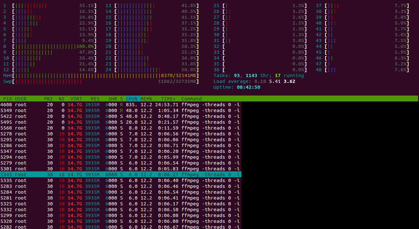The width and height of the screenshot is (419, 229).
Task: Click the RES column header
Action: [95, 99]
